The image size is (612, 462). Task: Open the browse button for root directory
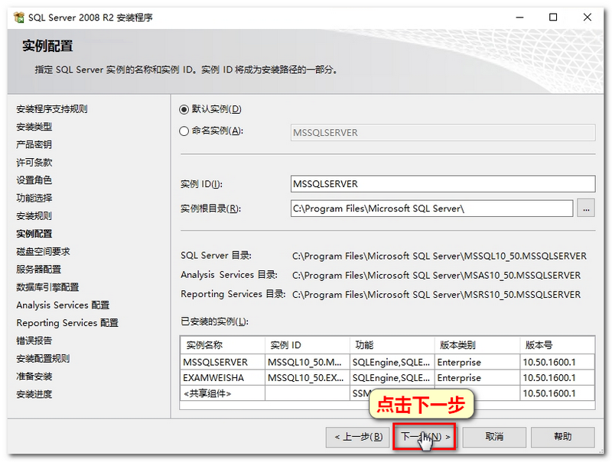click(x=586, y=208)
